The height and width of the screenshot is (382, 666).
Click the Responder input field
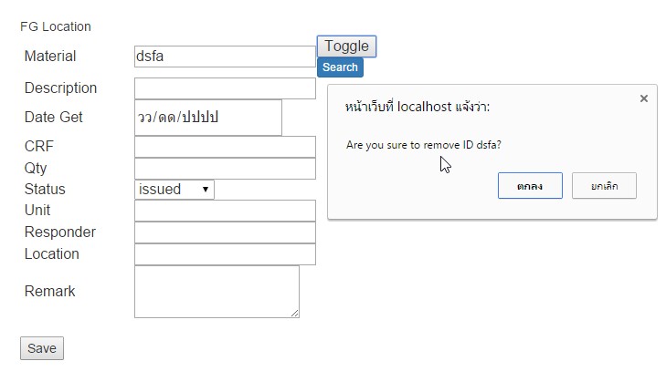coord(225,232)
